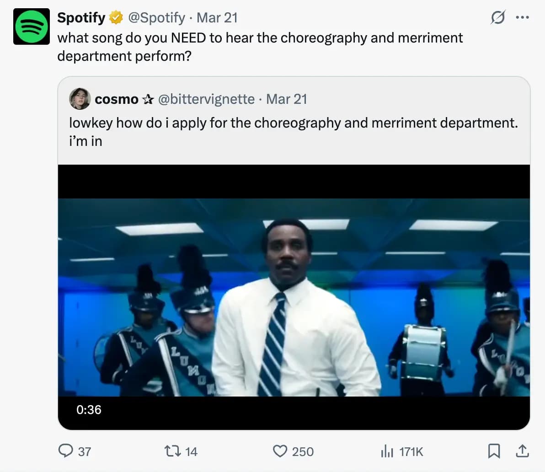Play the quoted marching band video

tap(294, 297)
